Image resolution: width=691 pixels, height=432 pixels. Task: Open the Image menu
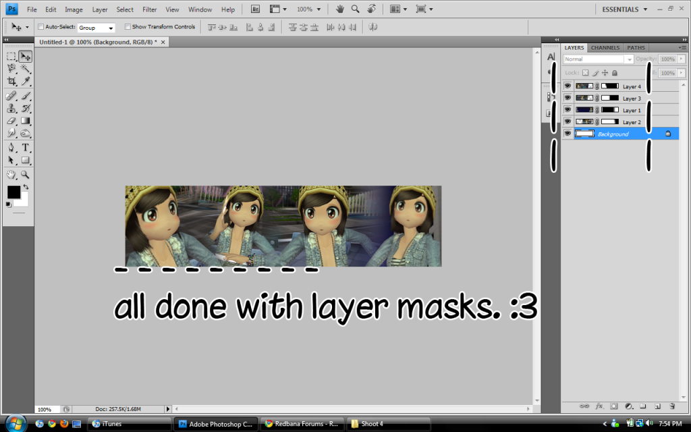click(74, 9)
